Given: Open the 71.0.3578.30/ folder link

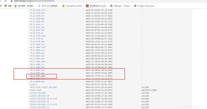Looking at the screenshot, I should 37,13.
